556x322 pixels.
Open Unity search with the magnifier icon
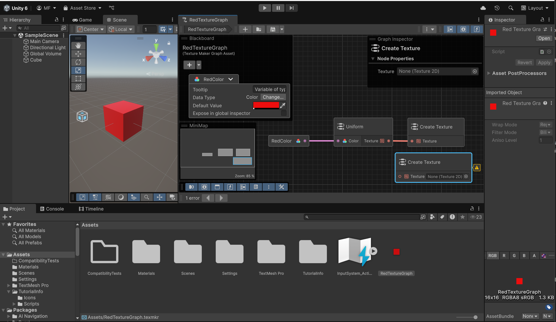click(x=511, y=8)
